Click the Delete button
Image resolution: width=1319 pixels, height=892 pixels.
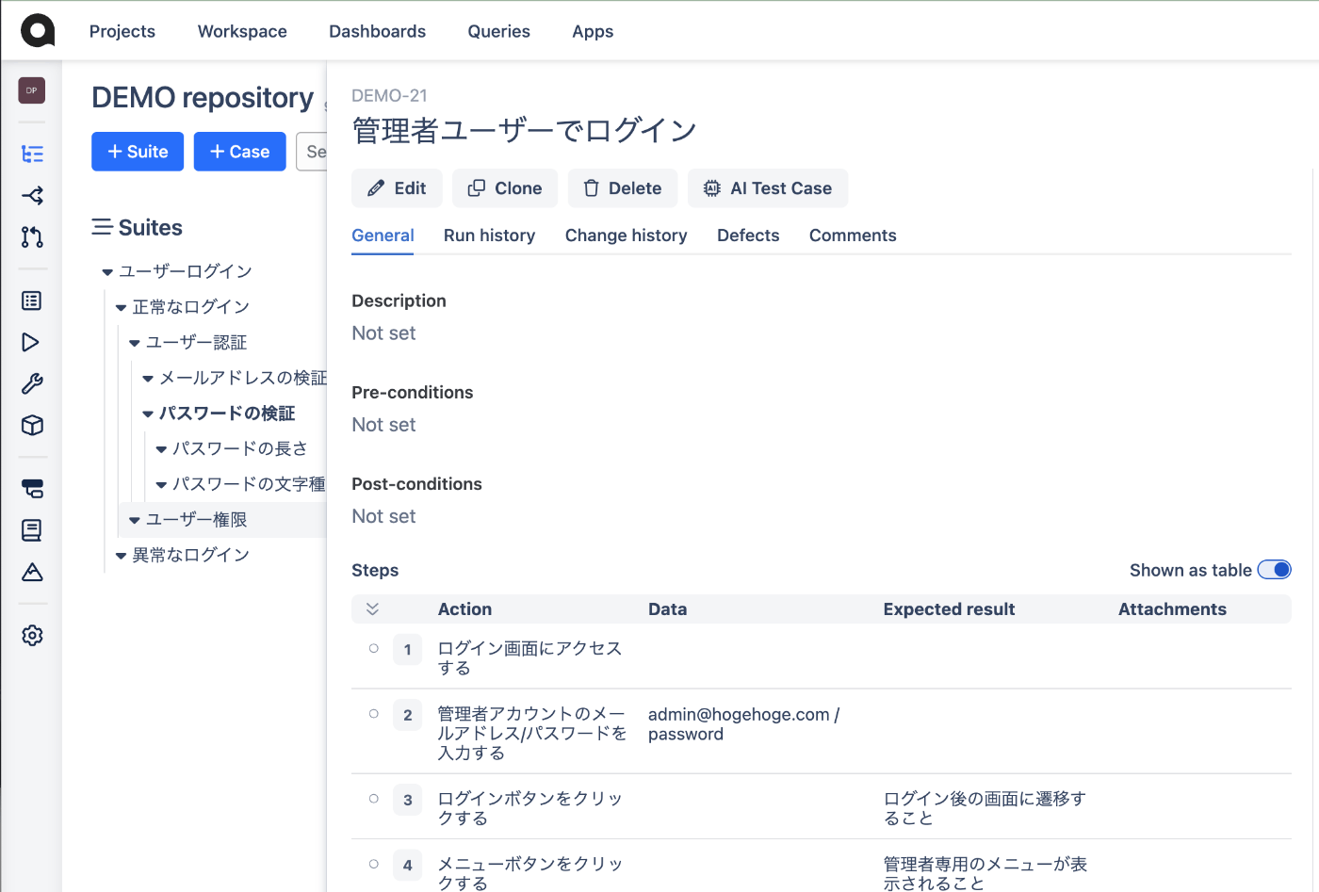point(622,188)
